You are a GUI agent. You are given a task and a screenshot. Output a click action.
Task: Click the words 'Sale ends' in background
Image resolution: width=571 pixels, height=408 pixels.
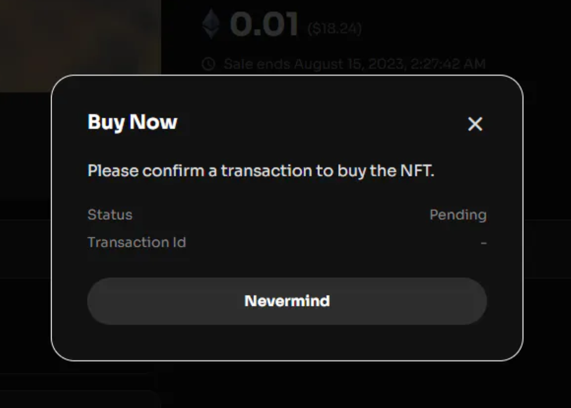[257, 64]
